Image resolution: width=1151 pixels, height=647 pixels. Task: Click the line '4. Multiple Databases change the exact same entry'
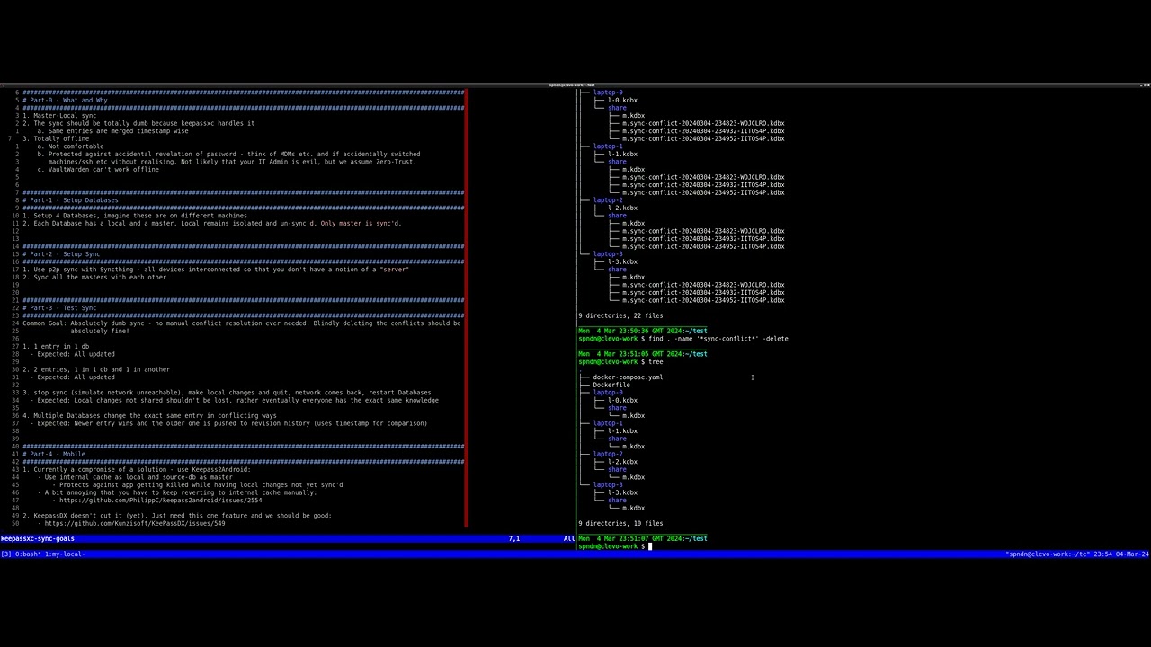(x=149, y=416)
